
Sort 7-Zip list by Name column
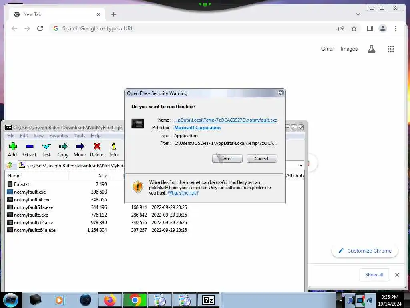point(37,176)
